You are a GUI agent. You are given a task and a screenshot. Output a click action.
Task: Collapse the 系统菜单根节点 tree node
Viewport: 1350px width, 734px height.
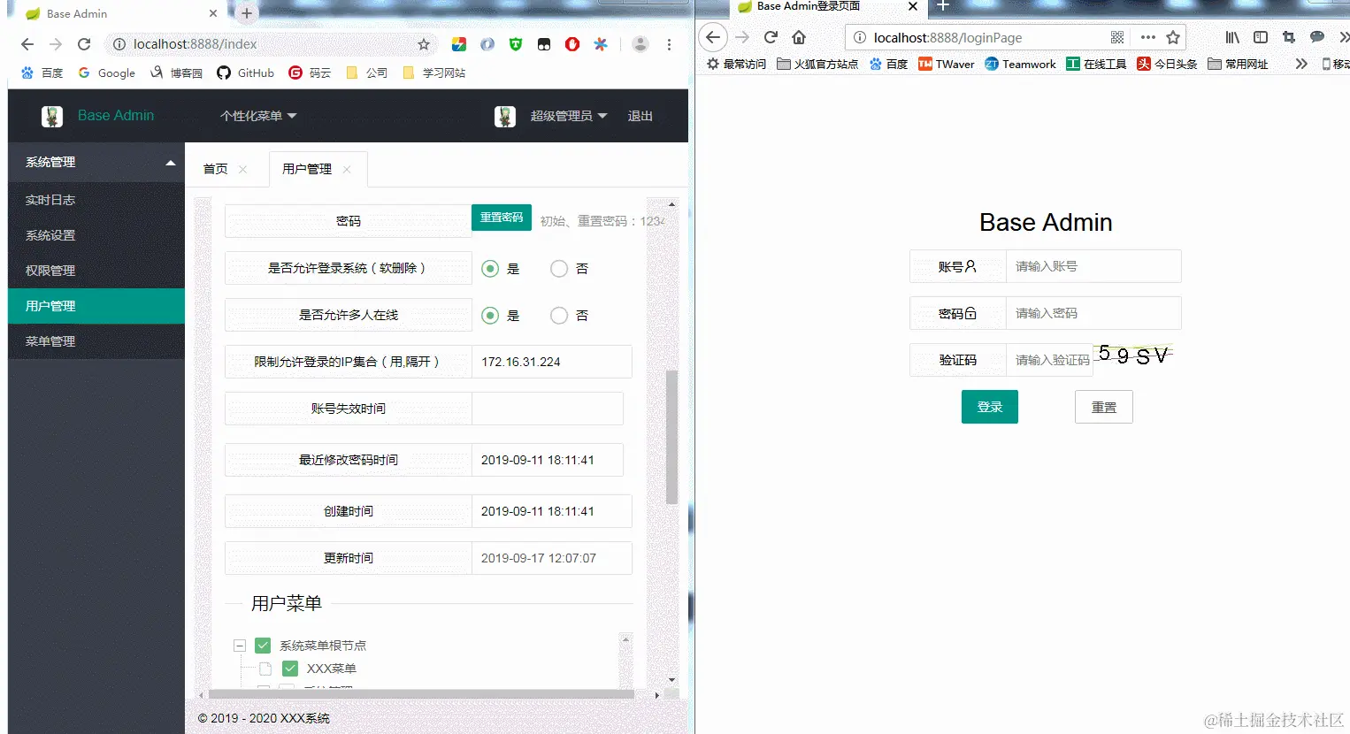point(240,646)
